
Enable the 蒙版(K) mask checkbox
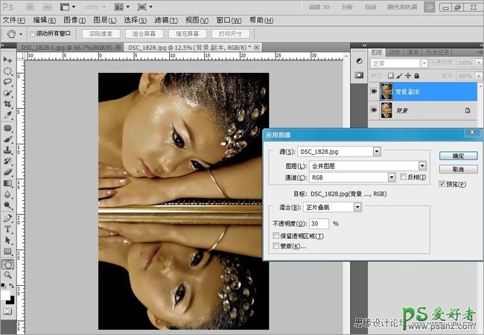point(276,246)
